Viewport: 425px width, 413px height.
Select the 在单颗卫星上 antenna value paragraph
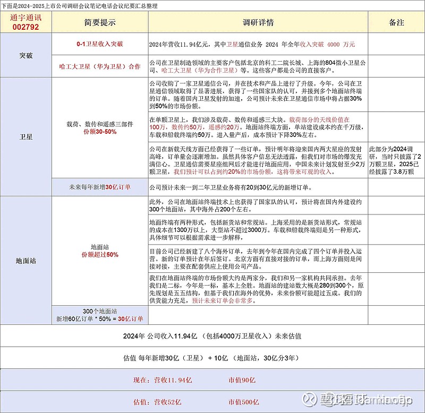click(x=258, y=127)
